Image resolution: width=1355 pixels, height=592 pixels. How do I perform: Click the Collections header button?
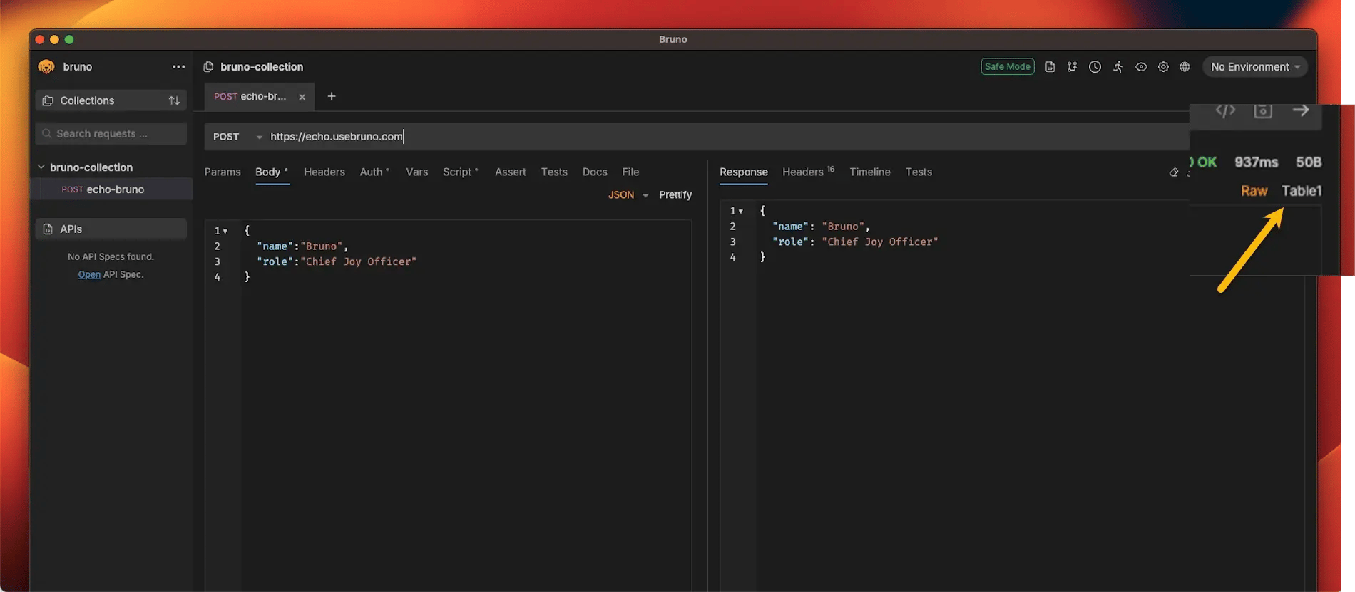pyautogui.click(x=111, y=100)
